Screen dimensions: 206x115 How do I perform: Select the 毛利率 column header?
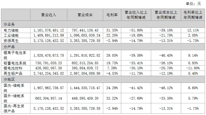(x=112, y=15)
